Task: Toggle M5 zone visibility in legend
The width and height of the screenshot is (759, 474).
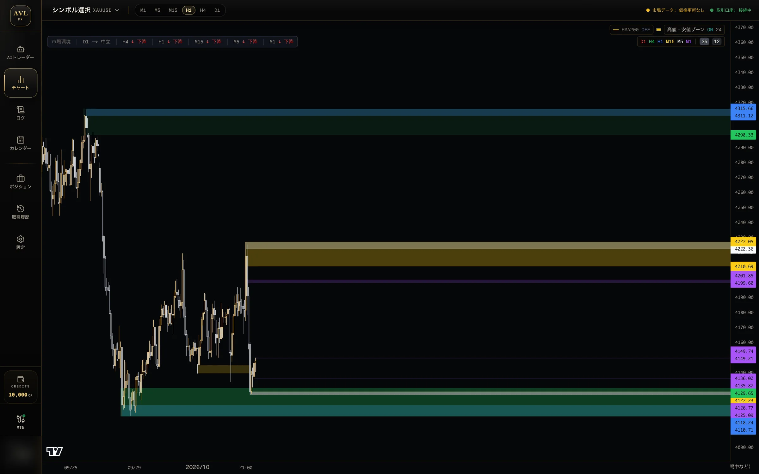Action: (x=680, y=42)
